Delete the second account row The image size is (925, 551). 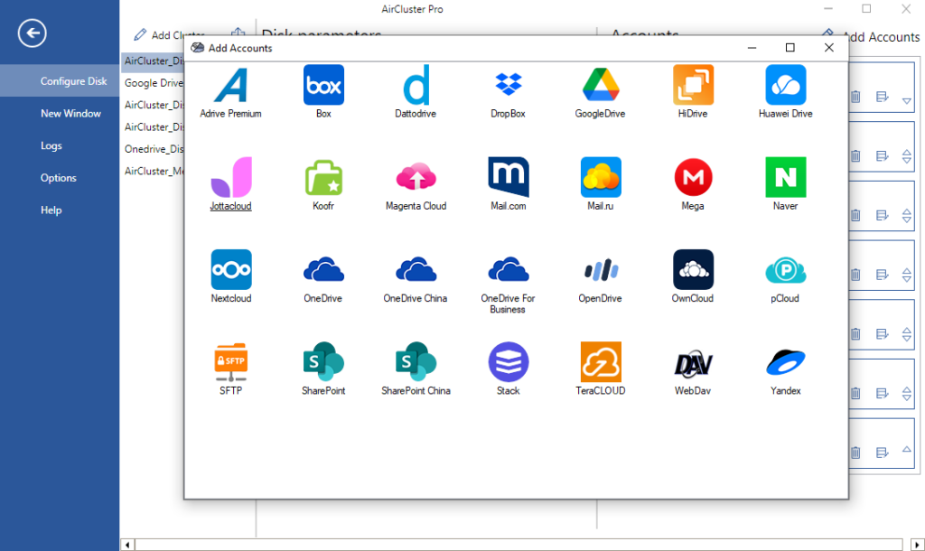coord(855,155)
